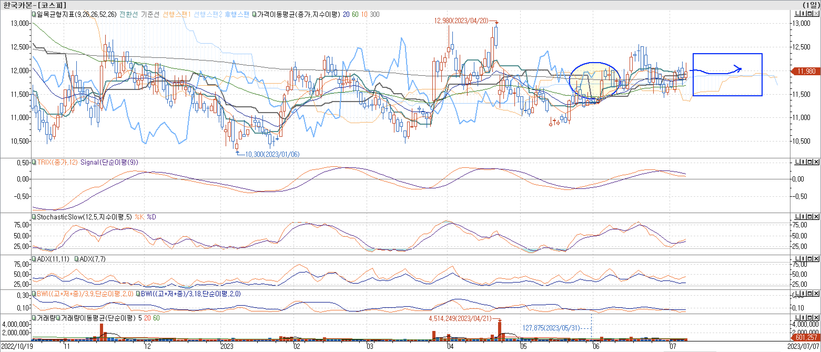Close the ADX indicator panel
Screen dimensions: 821x352
click(x=816, y=259)
